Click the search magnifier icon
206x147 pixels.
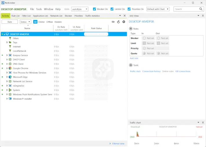(x=201, y=9)
